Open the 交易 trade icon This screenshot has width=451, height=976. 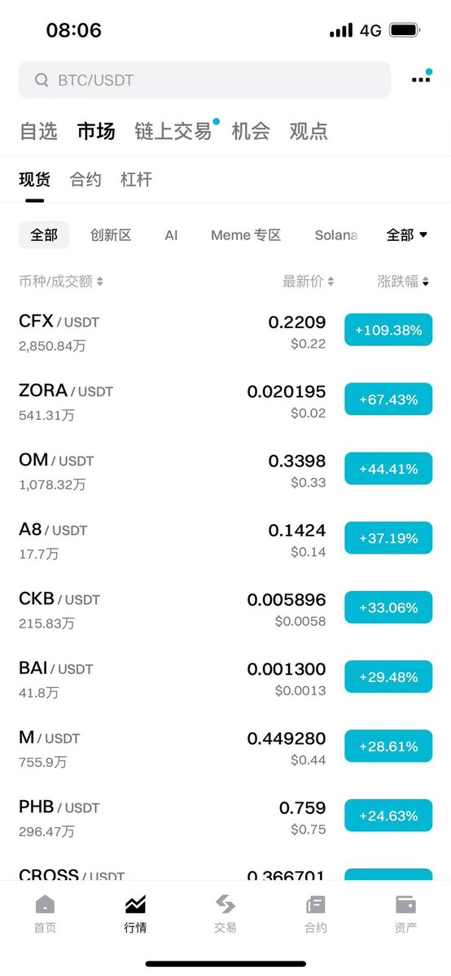click(x=225, y=904)
